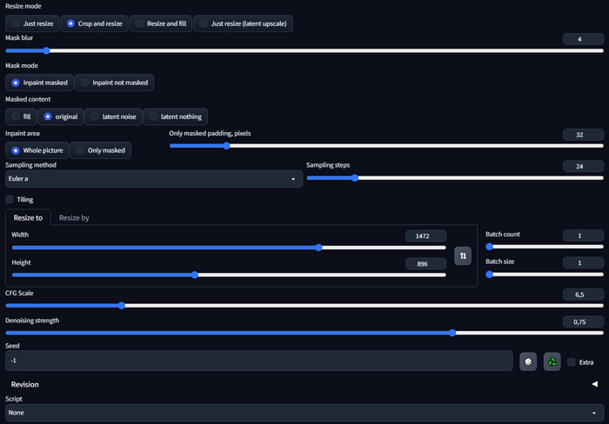The height and width of the screenshot is (424, 609).
Task: Enable the Tiling checkbox
Action: 10,200
